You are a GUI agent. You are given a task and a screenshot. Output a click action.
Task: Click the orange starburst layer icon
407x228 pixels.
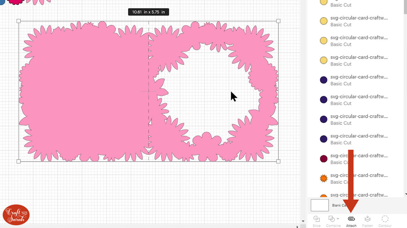click(323, 178)
